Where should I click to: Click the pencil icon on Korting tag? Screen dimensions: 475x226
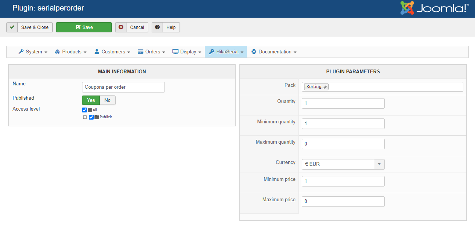tap(325, 87)
